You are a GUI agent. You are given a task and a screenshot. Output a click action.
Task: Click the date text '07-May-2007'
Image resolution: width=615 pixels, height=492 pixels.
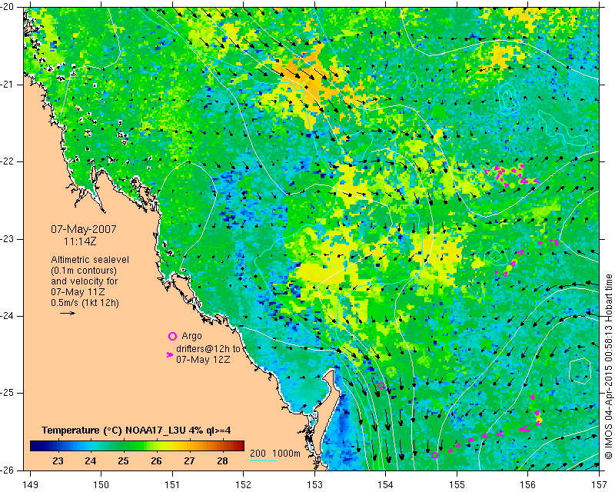pyautogui.click(x=84, y=229)
